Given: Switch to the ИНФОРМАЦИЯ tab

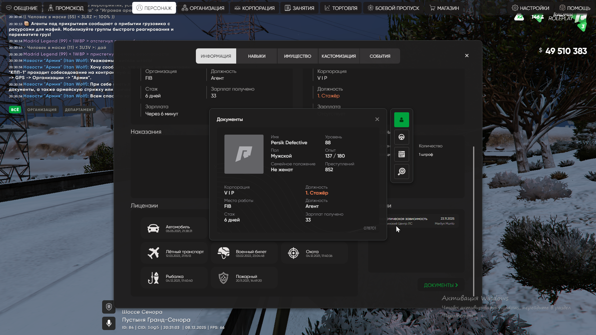Looking at the screenshot, I should point(216,56).
